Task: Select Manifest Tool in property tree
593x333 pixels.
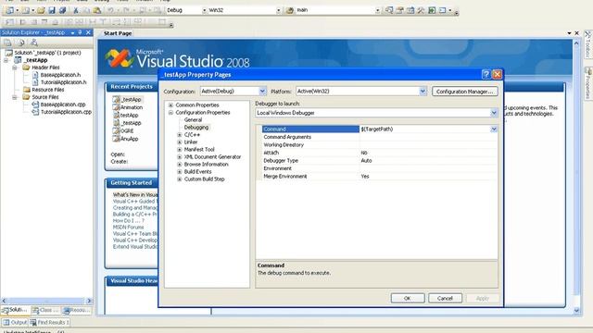Action: tap(199, 150)
